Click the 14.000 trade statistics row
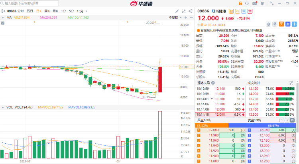Viewport: 299px width, 164px height. (271, 94)
